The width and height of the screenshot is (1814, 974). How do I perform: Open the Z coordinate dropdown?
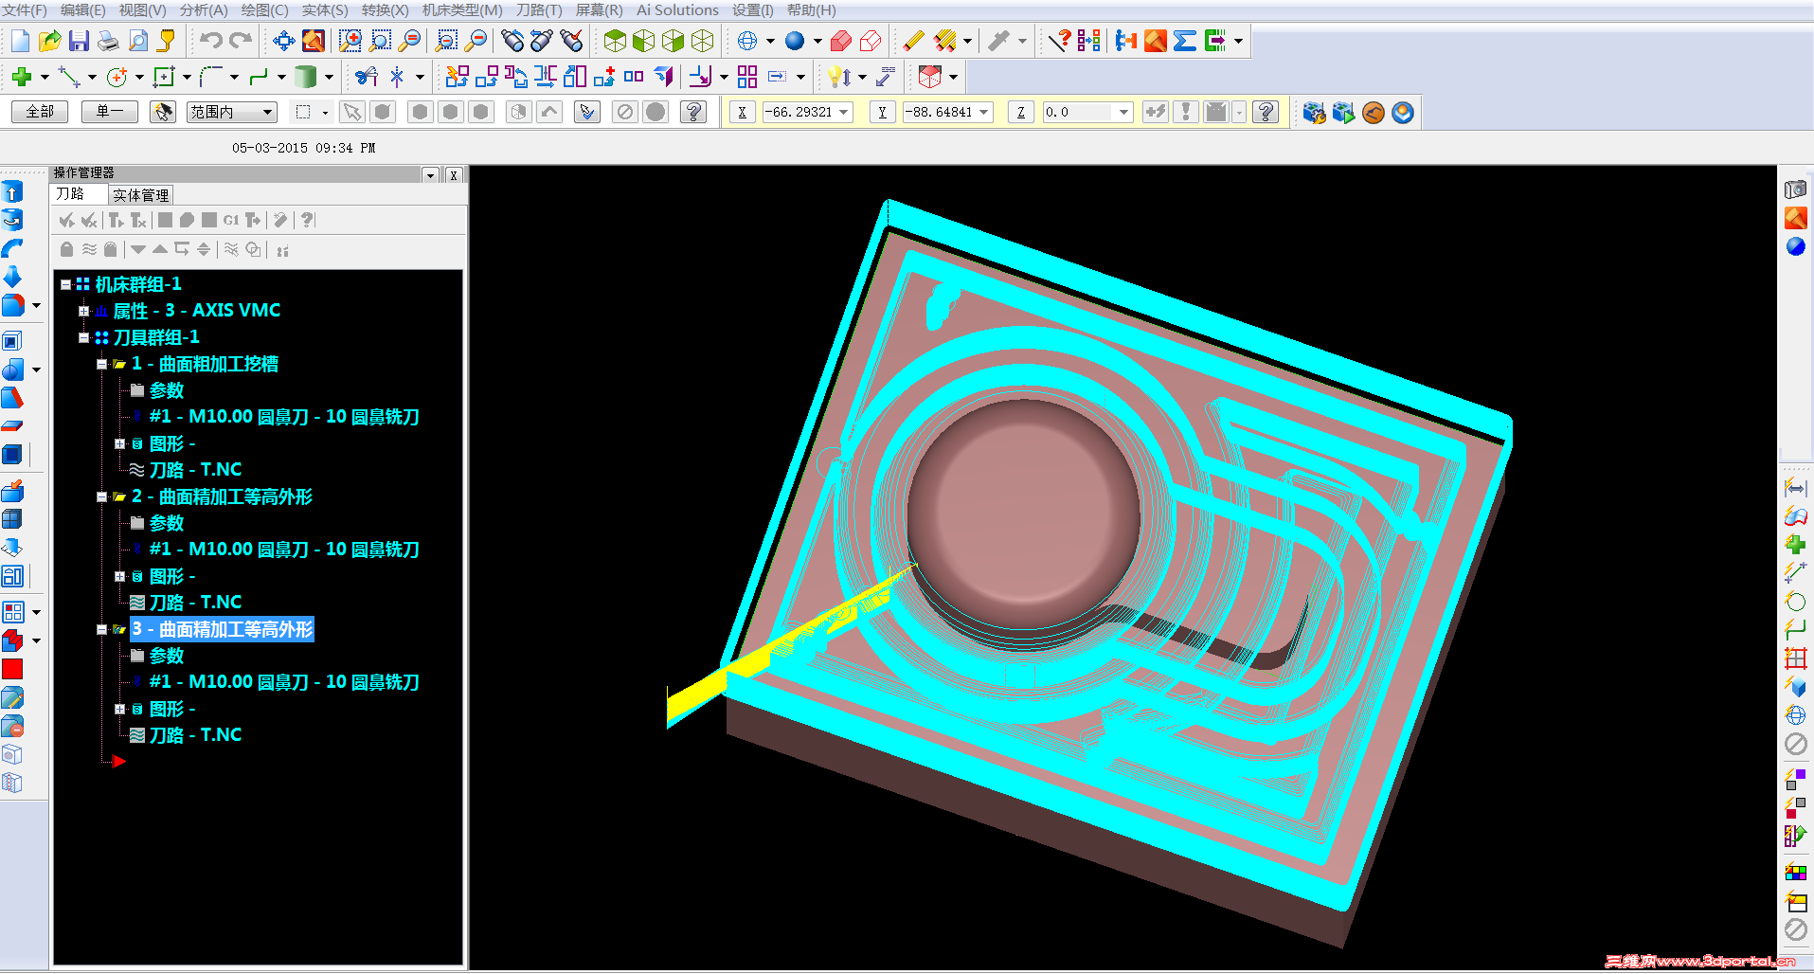[1123, 112]
